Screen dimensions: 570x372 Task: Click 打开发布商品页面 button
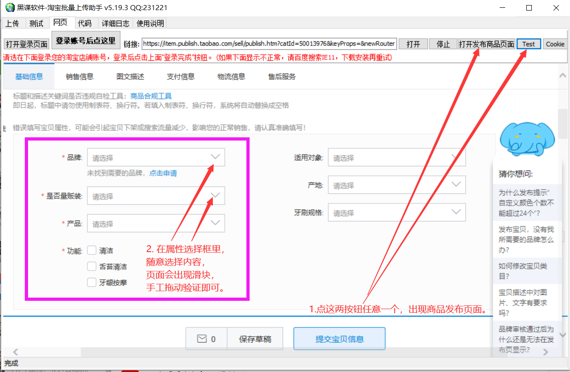486,44
